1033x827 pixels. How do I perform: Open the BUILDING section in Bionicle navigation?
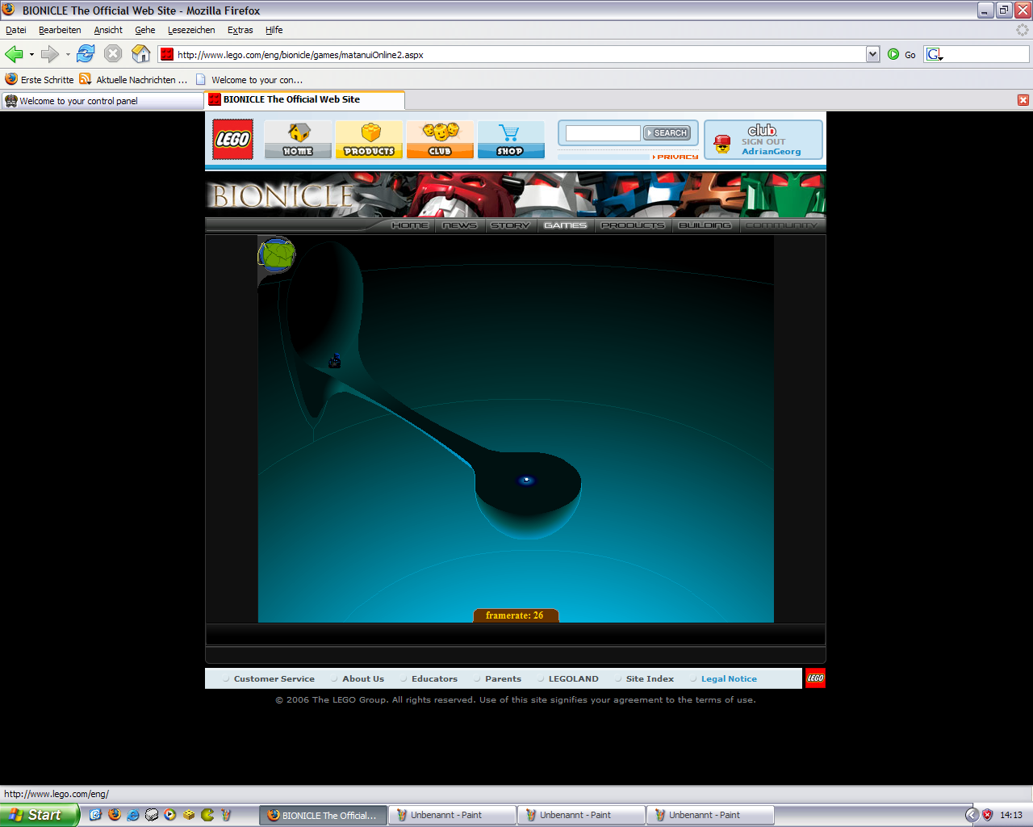[705, 225]
